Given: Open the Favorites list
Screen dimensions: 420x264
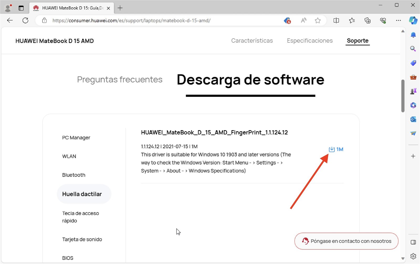Looking at the screenshot, I should pyautogui.click(x=352, y=20).
